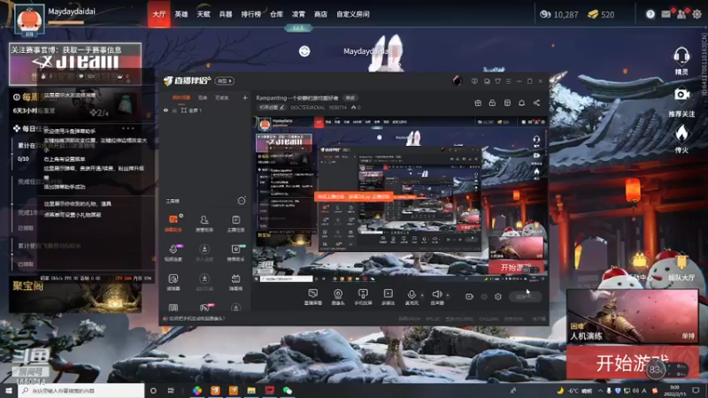Open the game friends icon
Viewport: 708px width, 398px height.
coord(681,14)
